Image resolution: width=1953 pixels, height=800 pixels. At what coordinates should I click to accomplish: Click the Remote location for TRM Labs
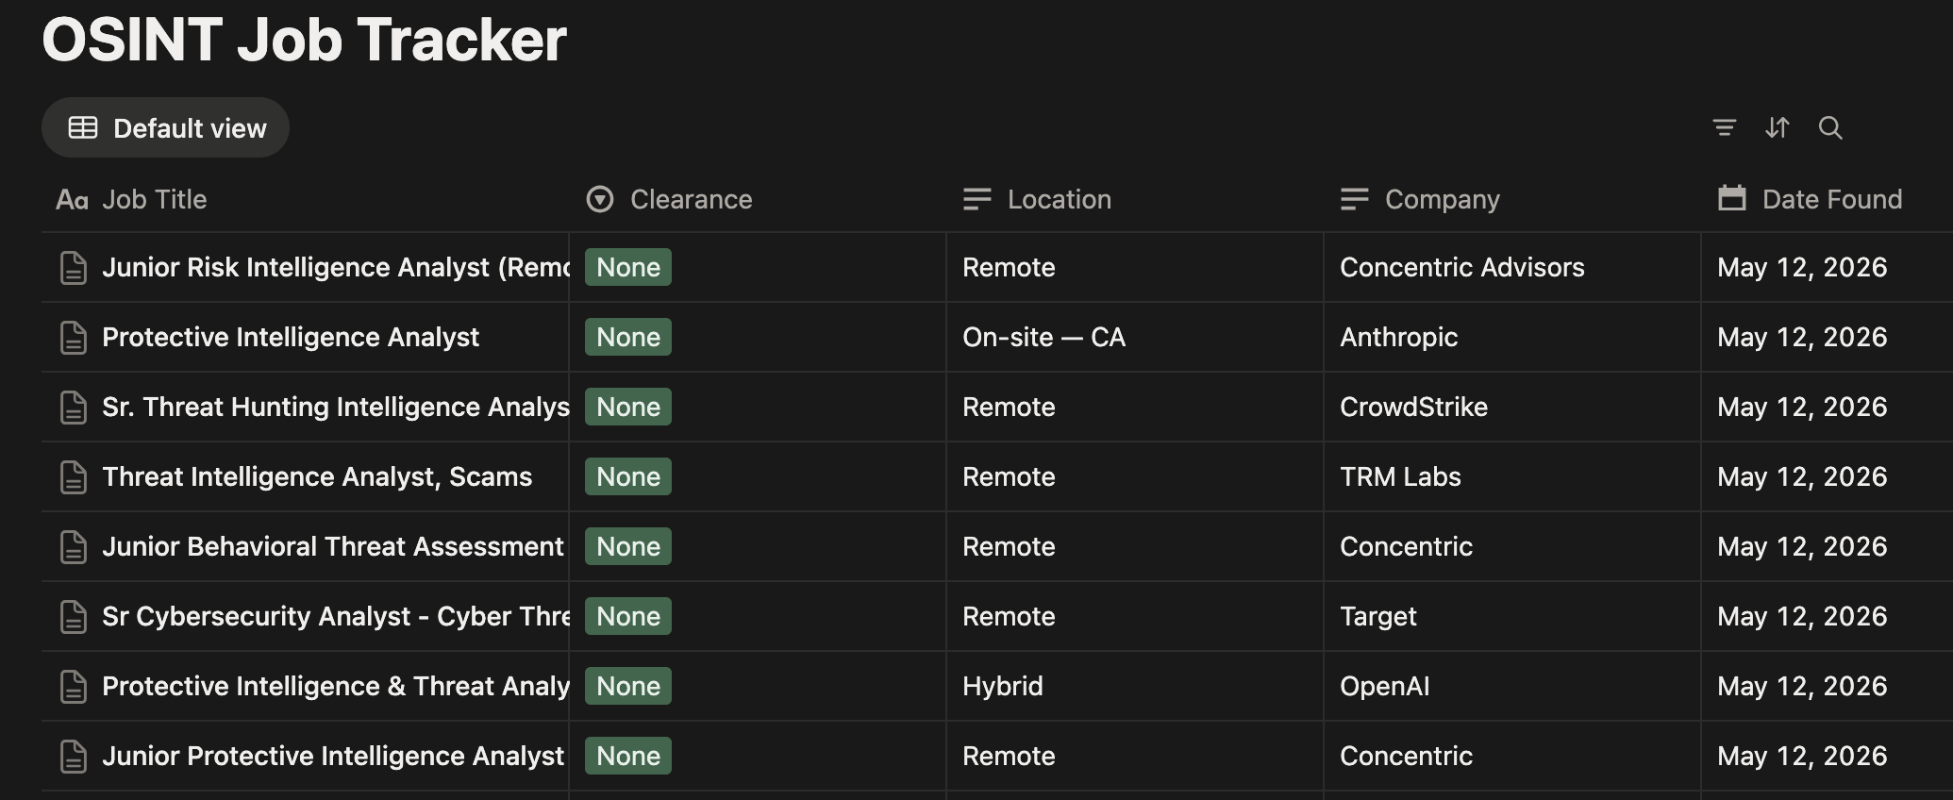coord(1009,476)
